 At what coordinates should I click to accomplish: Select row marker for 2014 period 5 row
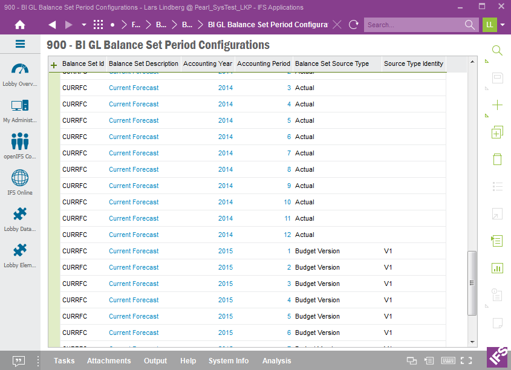coord(54,120)
